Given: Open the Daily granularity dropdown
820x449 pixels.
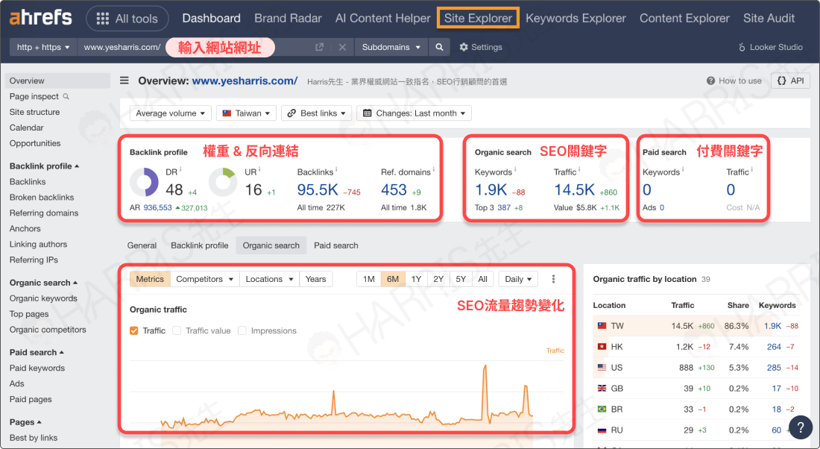Looking at the screenshot, I should pos(518,279).
